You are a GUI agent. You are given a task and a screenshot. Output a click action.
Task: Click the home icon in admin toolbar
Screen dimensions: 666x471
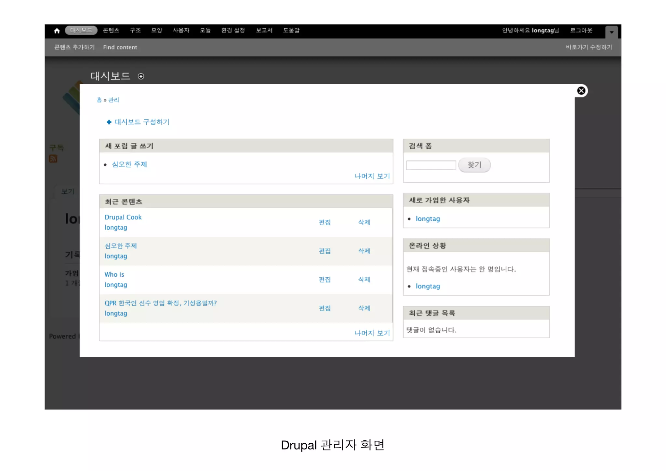[x=57, y=31]
